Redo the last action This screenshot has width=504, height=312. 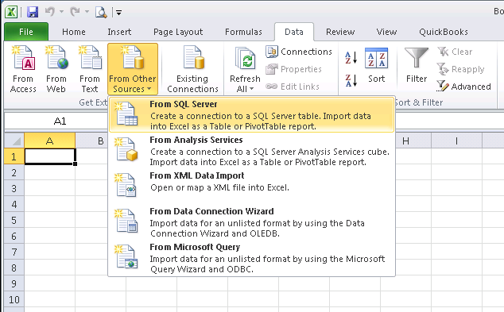pos(76,12)
